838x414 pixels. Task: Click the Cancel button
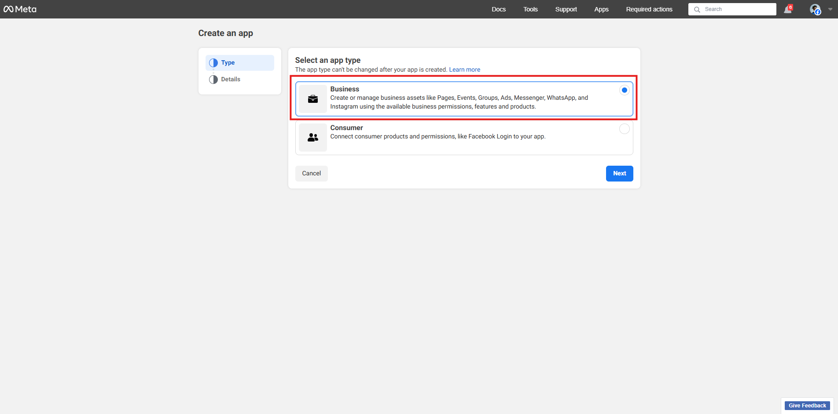[x=312, y=174]
